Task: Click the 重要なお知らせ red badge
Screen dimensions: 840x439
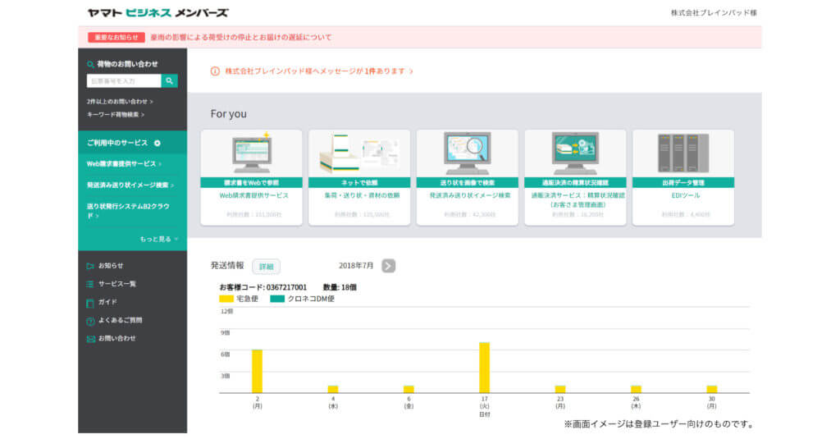Action: pyautogui.click(x=116, y=37)
